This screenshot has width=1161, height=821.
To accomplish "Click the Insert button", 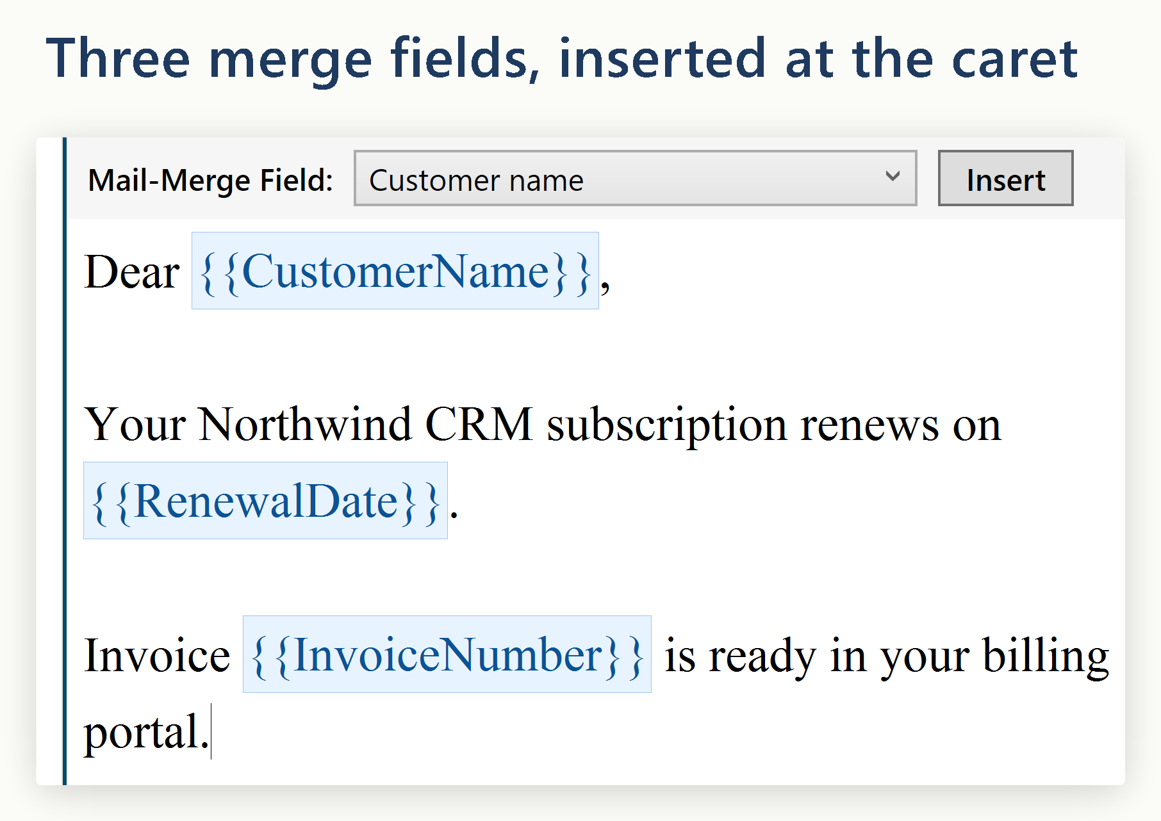I will coord(1005,179).
